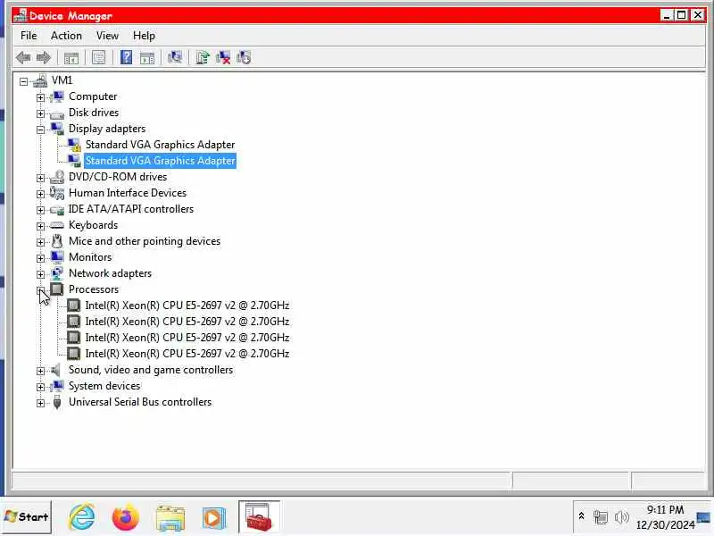The height and width of the screenshot is (536, 714).
Task: Collapse the VM1 root node
Action: point(23,81)
